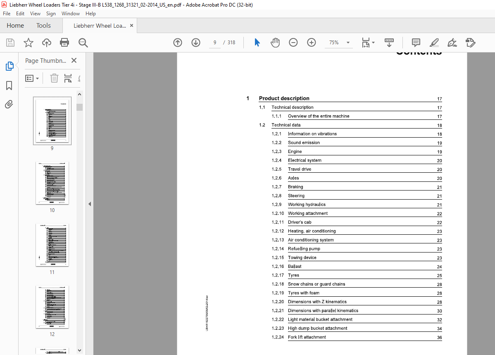
Task: Switch to the Tools tab
Action: tap(43, 26)
